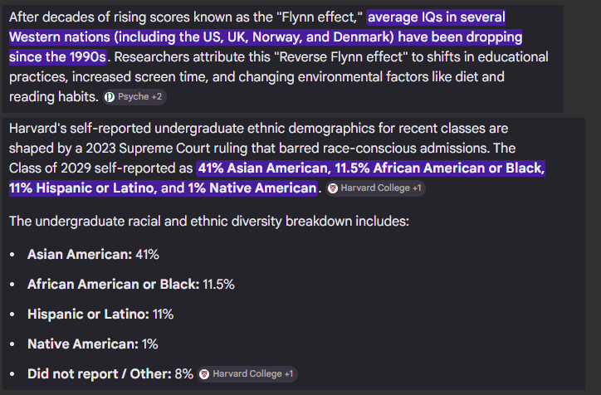Screen dimensions: 601x395
Task: Click the 'Hispanic or Latino: 11%' bullet
Action: pyautogui.click(x=100, y=315)
